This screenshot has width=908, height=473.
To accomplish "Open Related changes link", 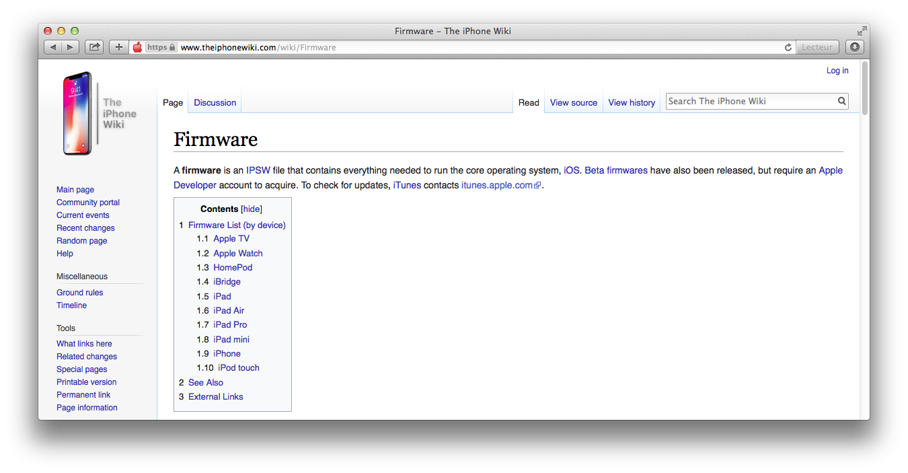I will [87, 357].
